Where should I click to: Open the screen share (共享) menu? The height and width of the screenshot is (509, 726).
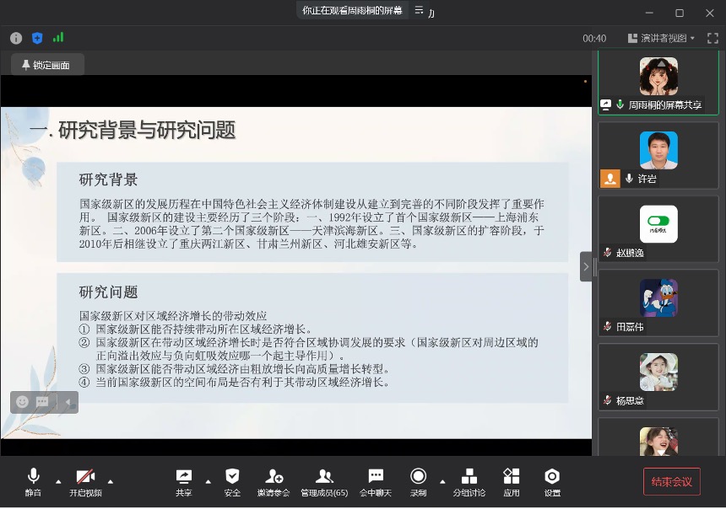pos(183,481)
